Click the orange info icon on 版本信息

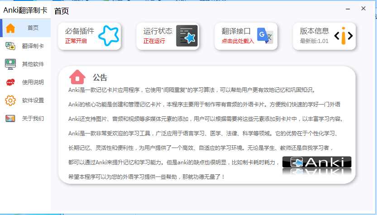(344, 36)
